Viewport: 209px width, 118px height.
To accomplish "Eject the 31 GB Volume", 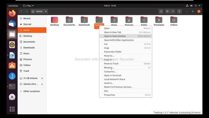I will click(x=42, y=78).
